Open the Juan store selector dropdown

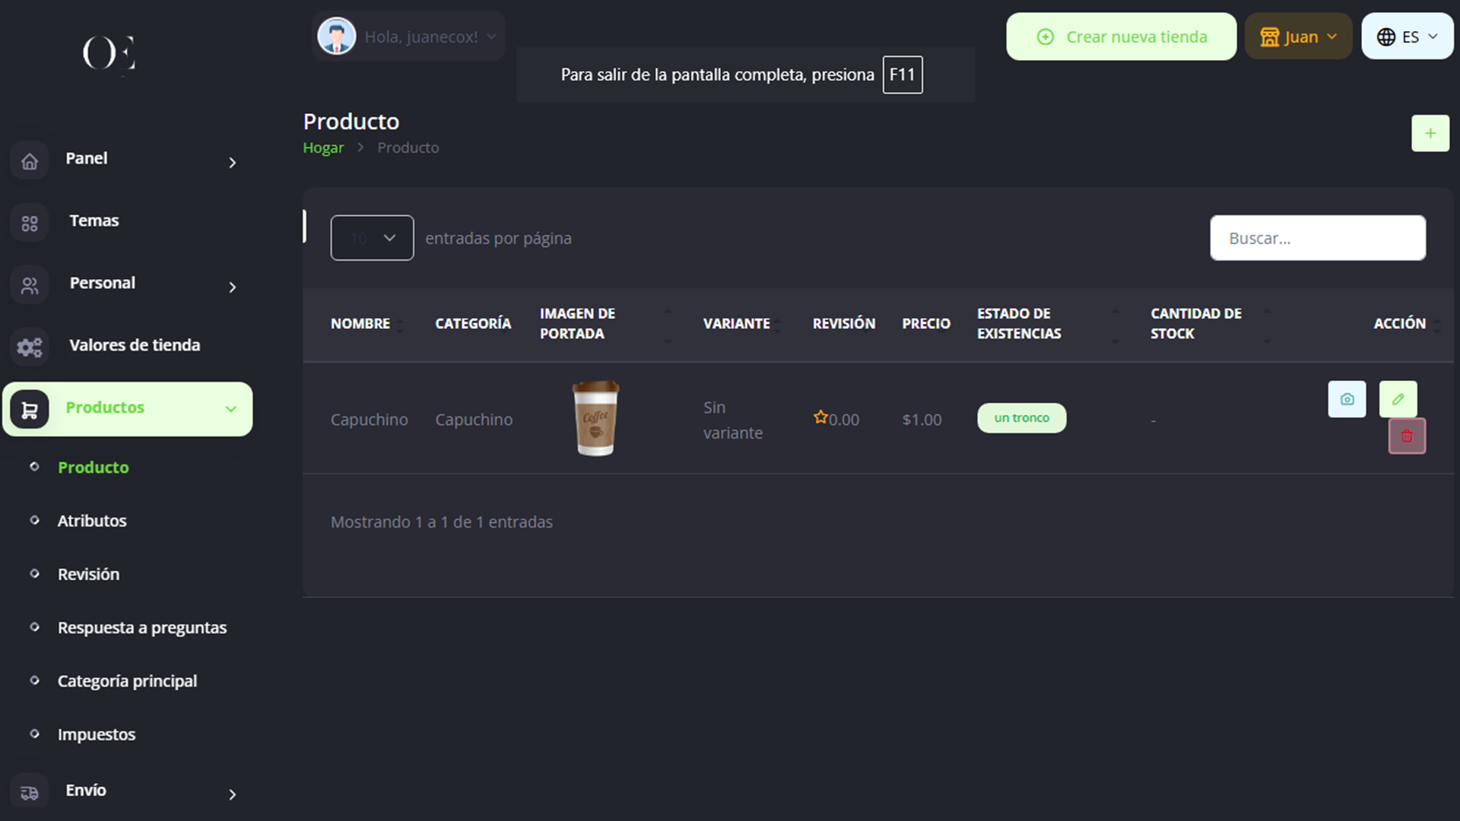(x=1298, y=36)
